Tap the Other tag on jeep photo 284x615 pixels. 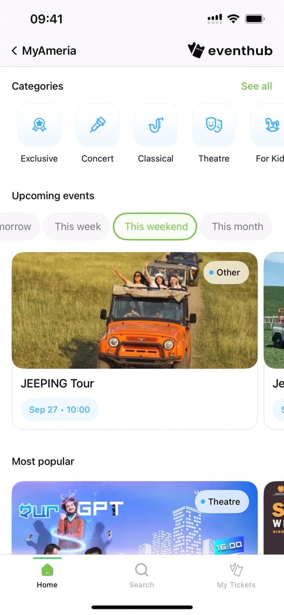(x=226, y=272)
